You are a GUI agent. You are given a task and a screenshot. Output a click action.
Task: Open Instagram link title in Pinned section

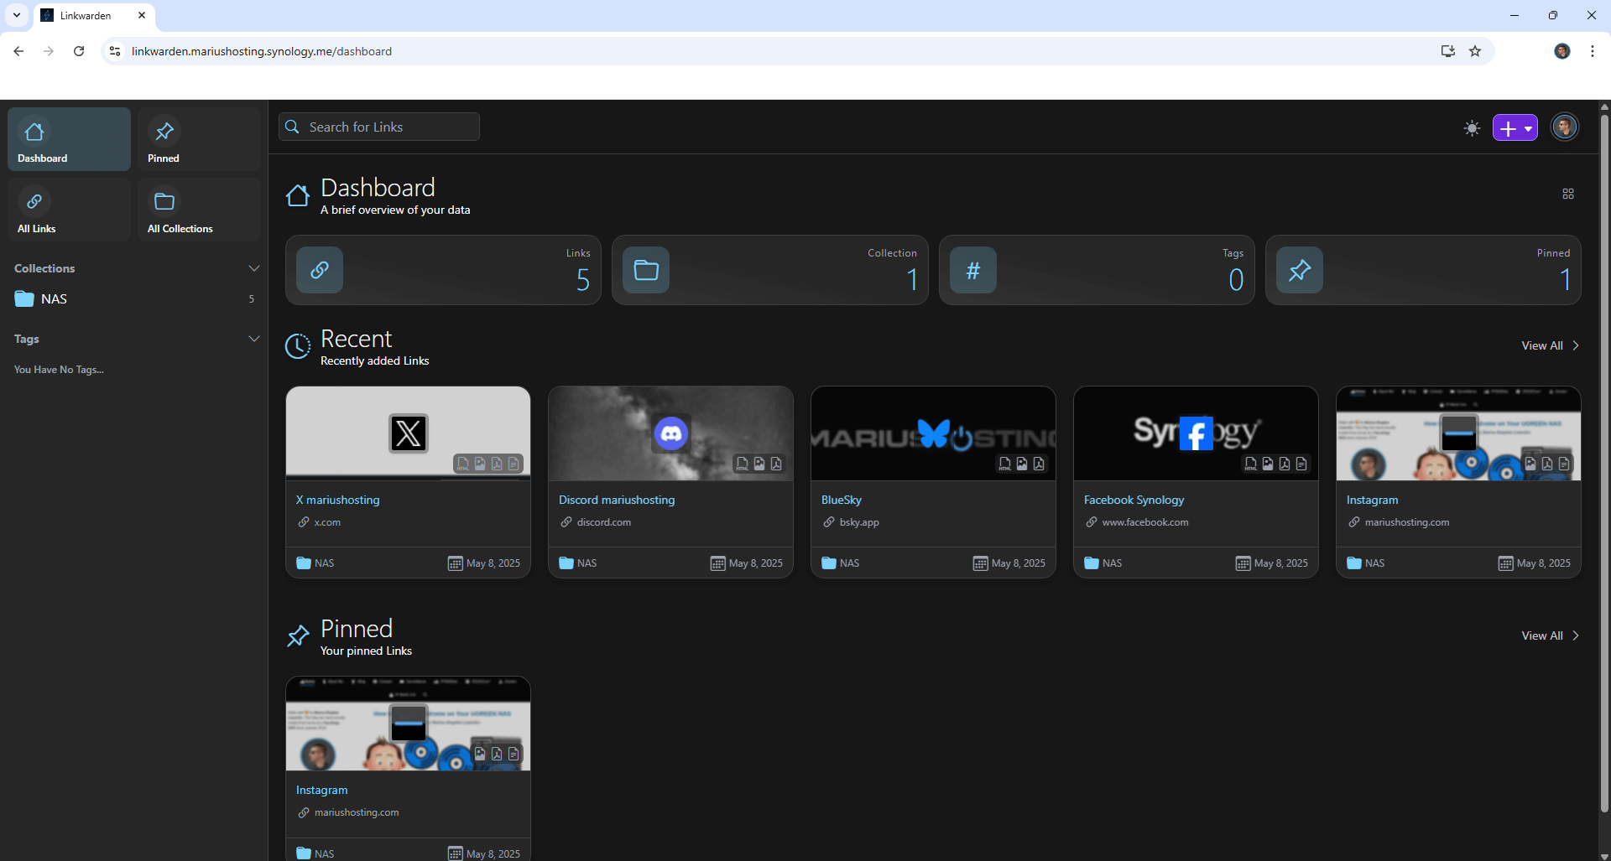pos(321,790)
